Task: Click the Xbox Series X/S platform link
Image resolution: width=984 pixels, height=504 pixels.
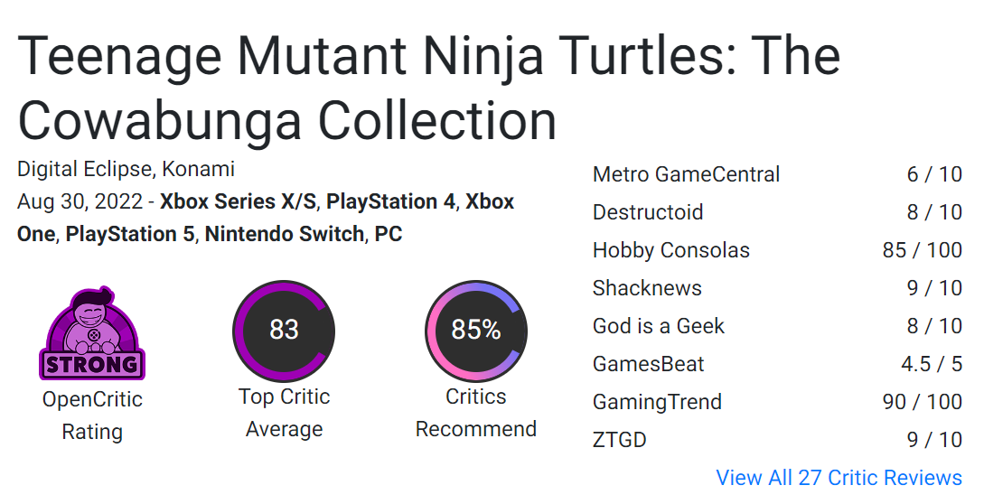Action: (x=238, y=201)
